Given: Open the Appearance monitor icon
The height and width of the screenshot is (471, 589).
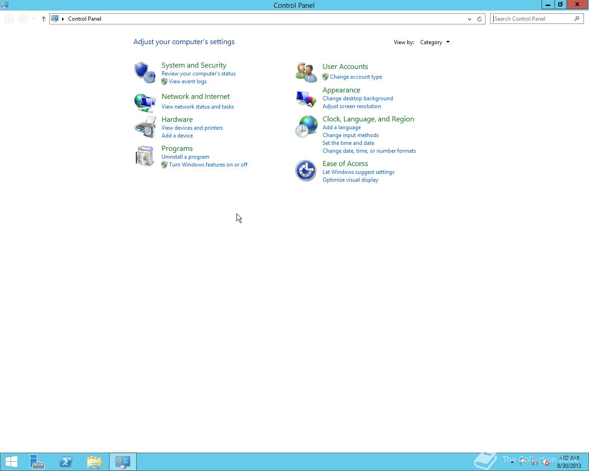Looking at the screenshot, I should coord(306,98).
